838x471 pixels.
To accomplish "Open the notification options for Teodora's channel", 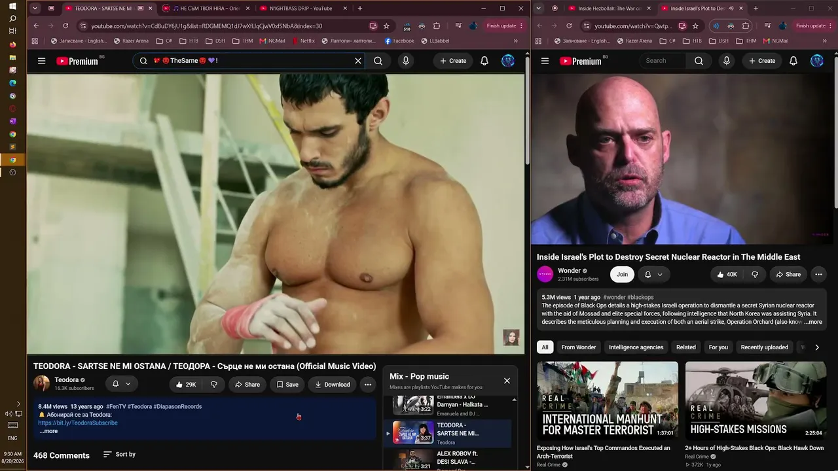I will click(121, 384).
